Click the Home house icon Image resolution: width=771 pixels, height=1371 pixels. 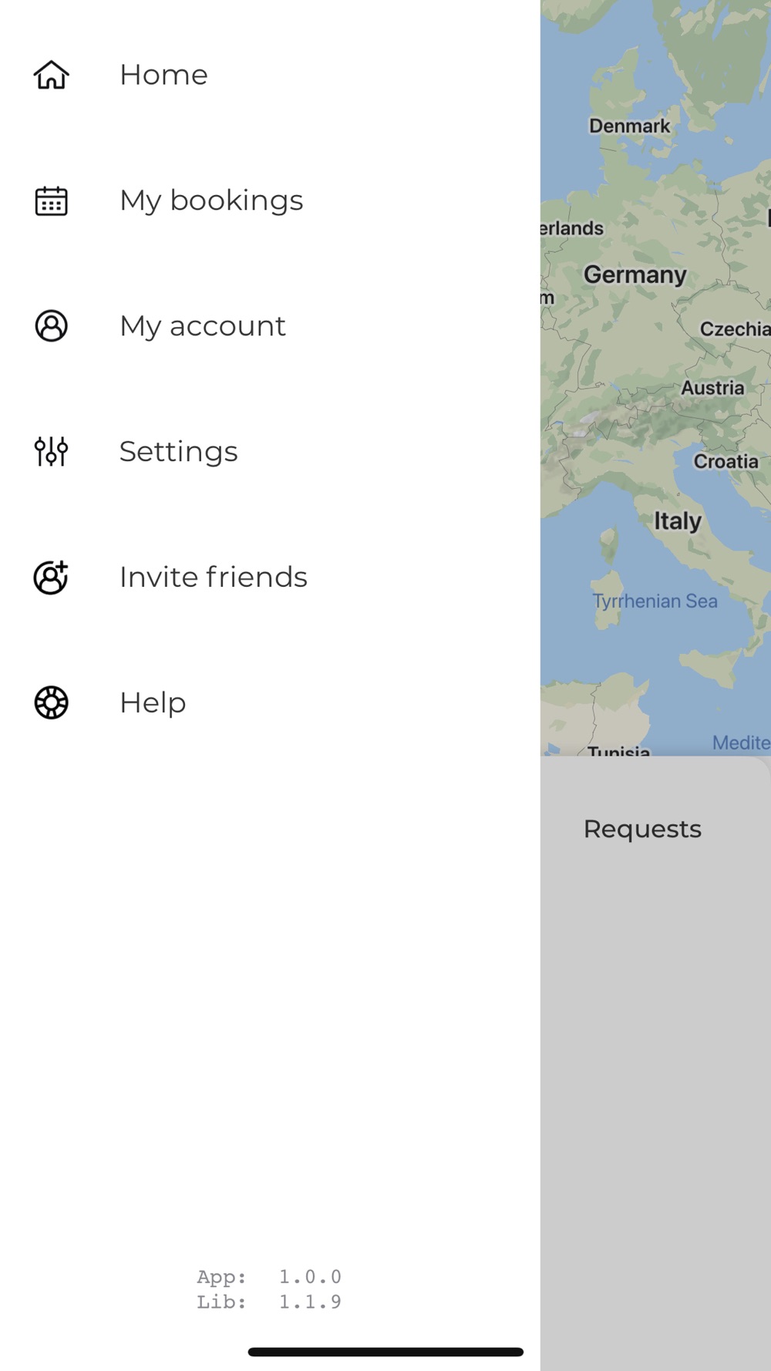pos(52,75)
